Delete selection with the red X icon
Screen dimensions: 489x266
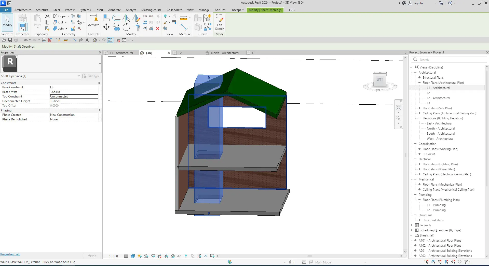click(158, 29)
